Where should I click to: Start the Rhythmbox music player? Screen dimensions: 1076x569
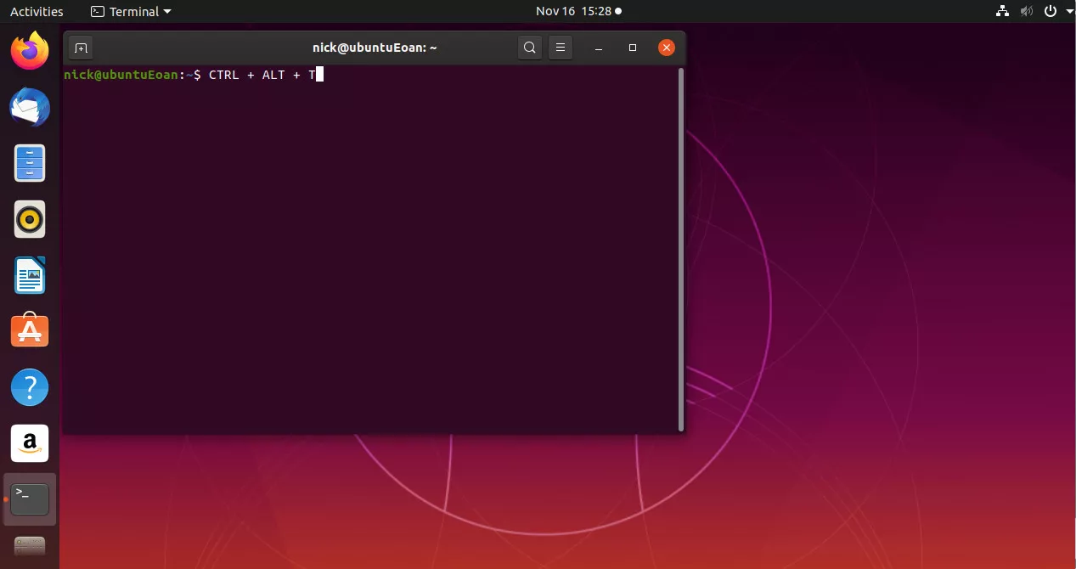(29, 219)
